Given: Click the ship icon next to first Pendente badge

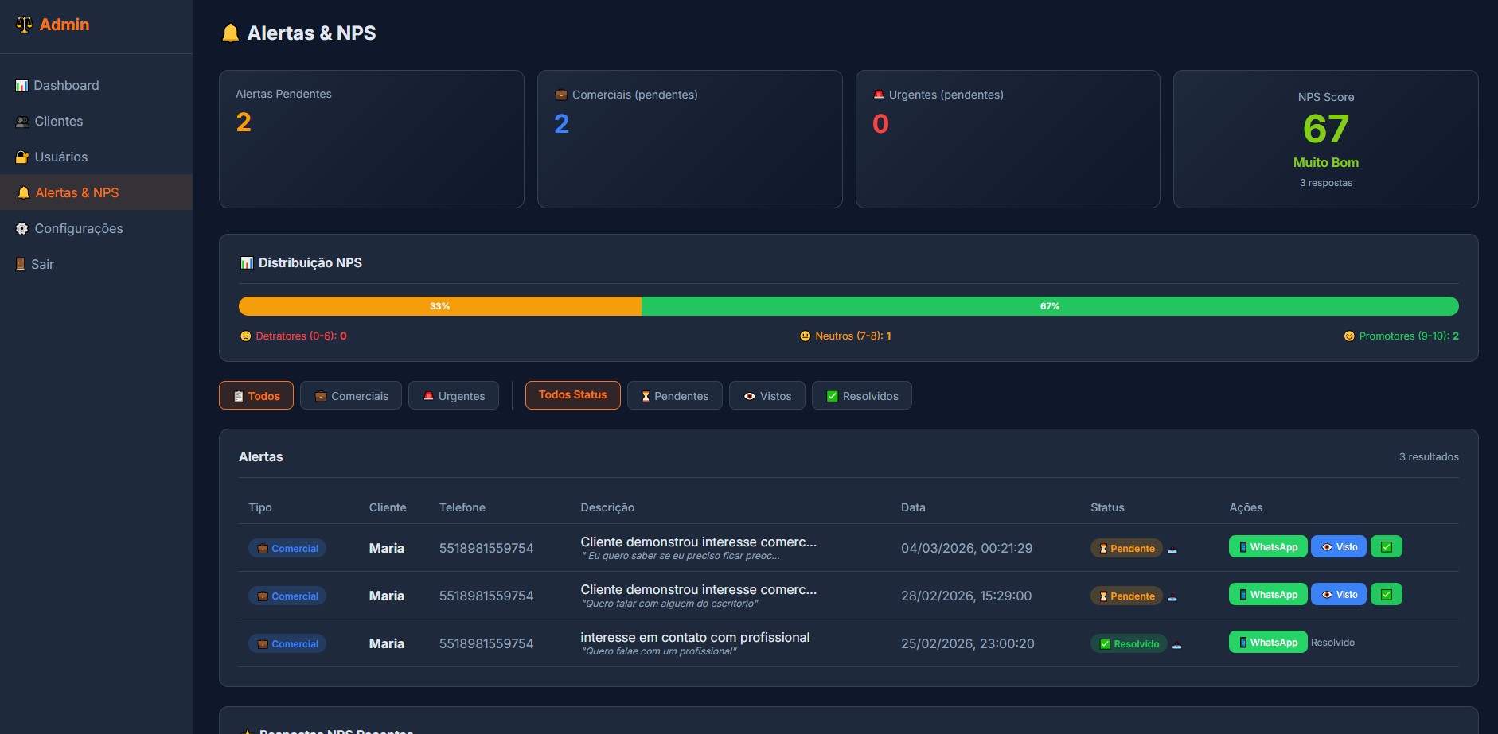Looking at the screenshot, I should (x=1173, y=550).
